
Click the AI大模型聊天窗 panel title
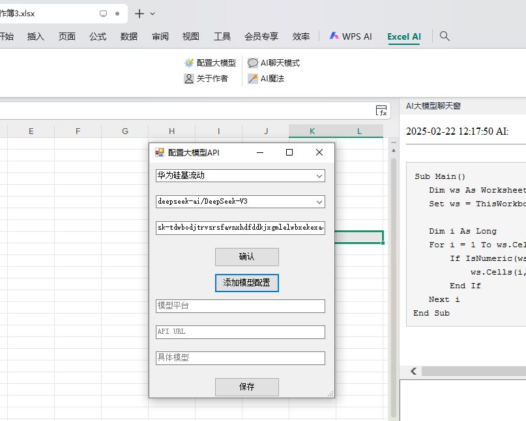click(x=433, y=106)
